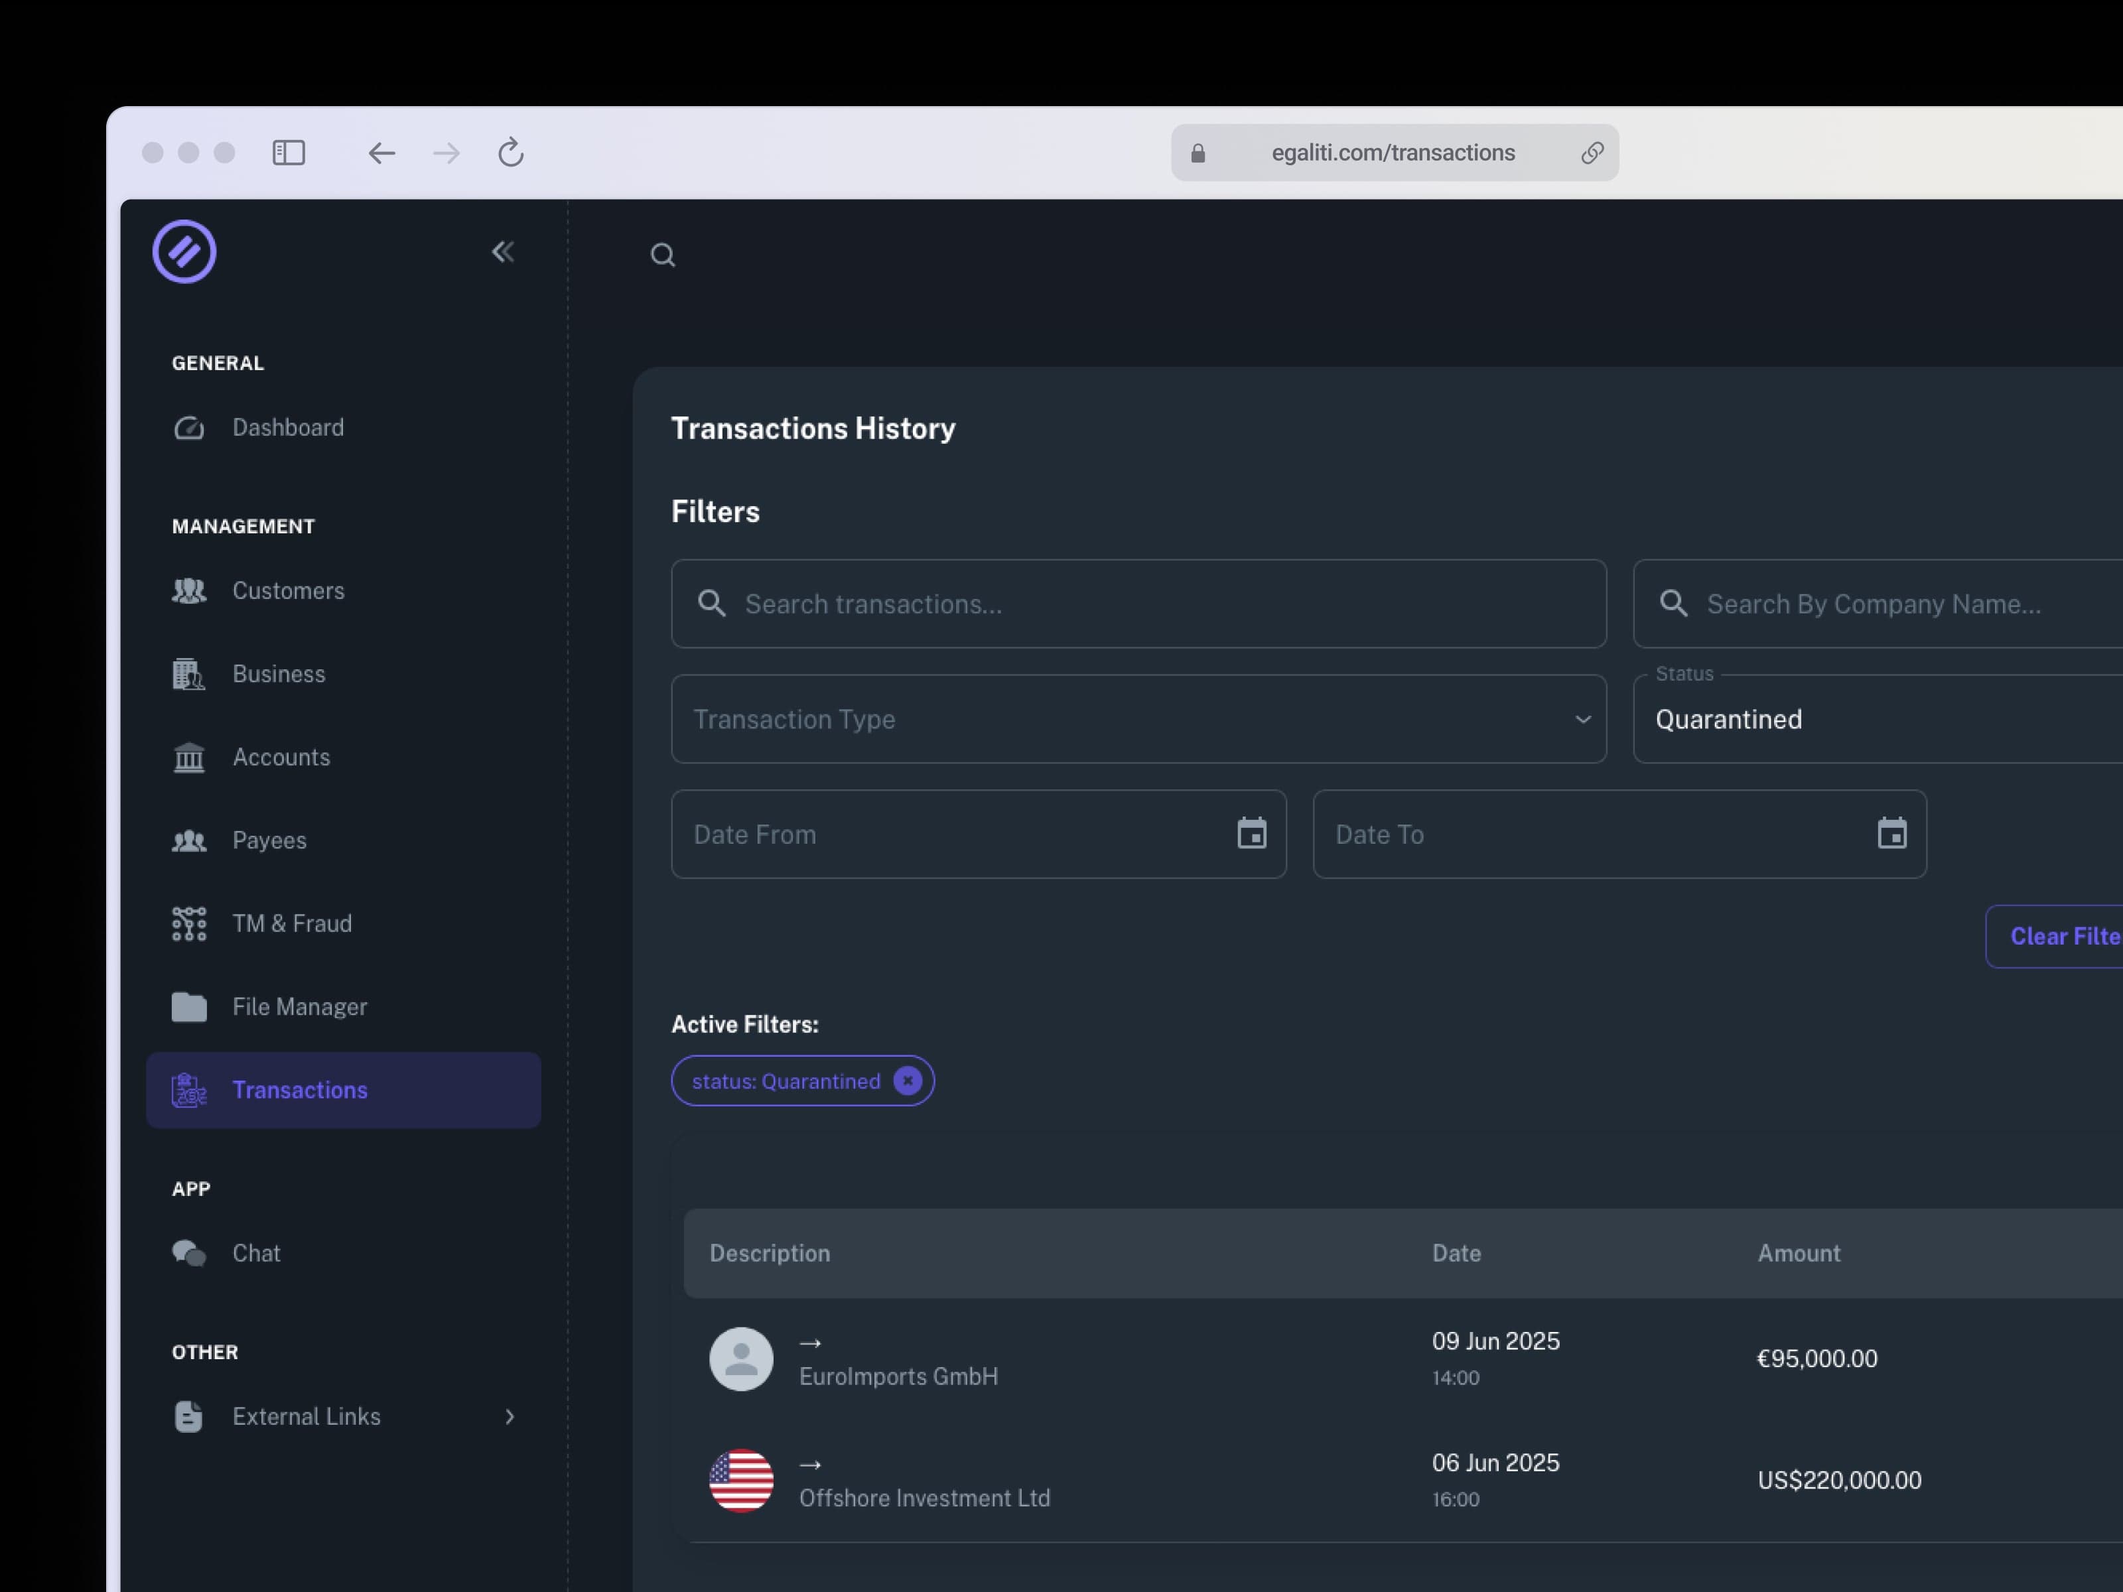Open Dashboard in the sidebar
The height and width of the screenshot is (1592, 2123).
coord(344,428)
